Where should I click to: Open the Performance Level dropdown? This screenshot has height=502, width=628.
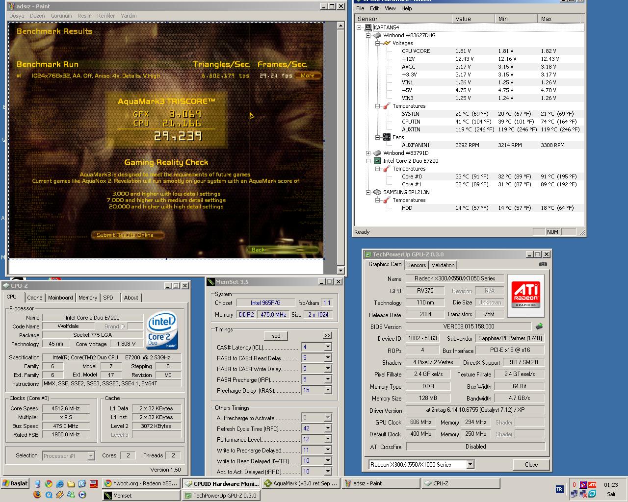pyautogui.click(x=328, y=439)
